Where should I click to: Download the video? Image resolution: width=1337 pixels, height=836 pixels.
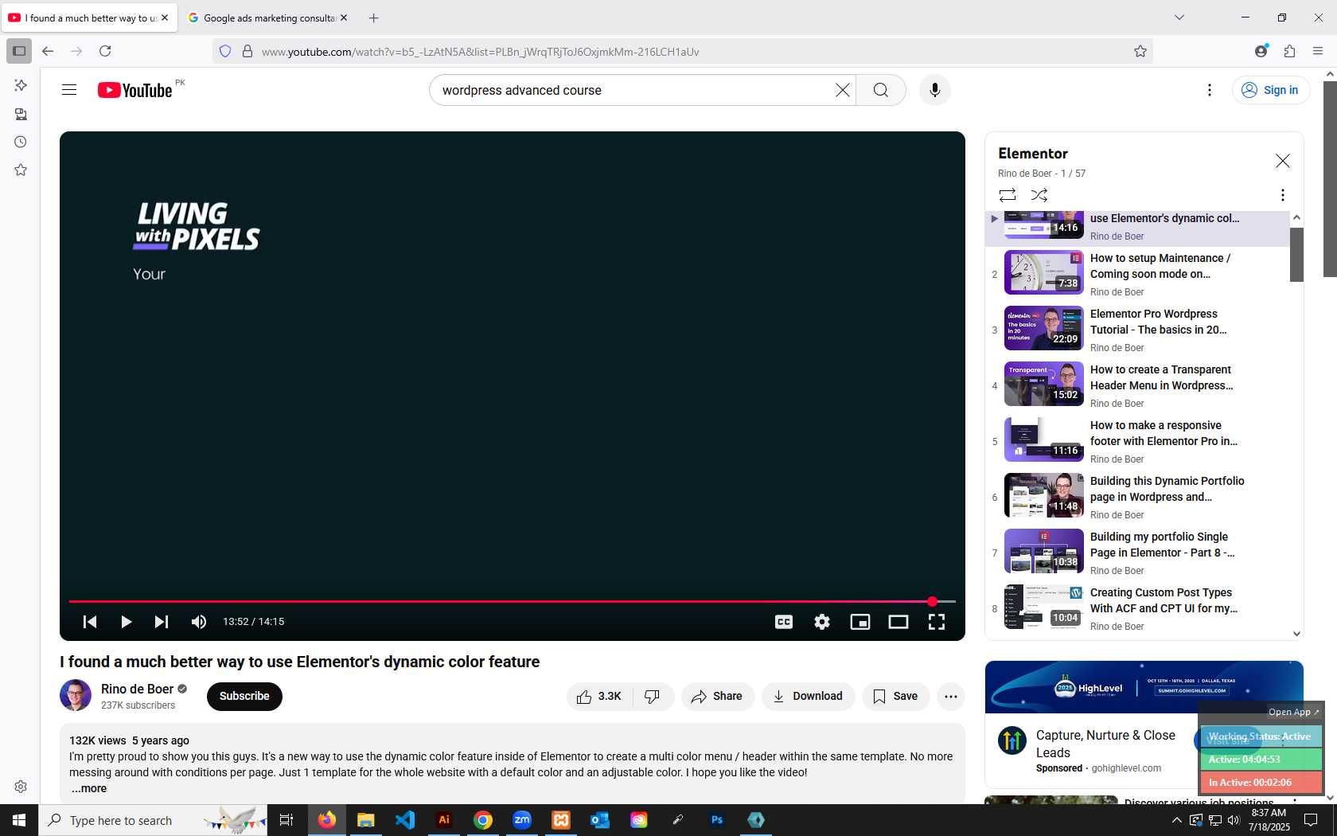(x=808, y=697)
